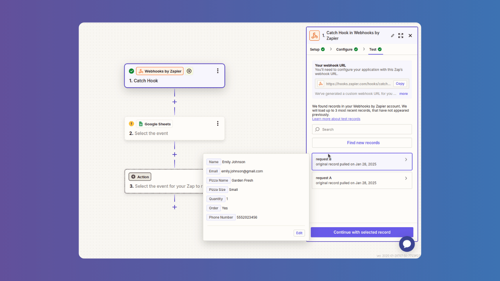Click the webhook URL text field
Viewport: 500px width, 281px height.
pyautogui.click(x=358, y=84)
